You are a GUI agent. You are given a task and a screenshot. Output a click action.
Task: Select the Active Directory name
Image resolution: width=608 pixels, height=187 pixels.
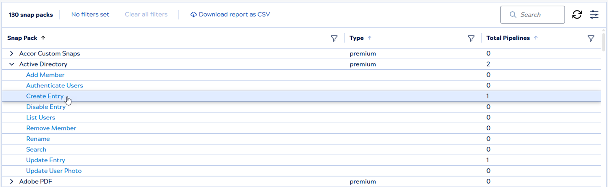tap(43, 64)
